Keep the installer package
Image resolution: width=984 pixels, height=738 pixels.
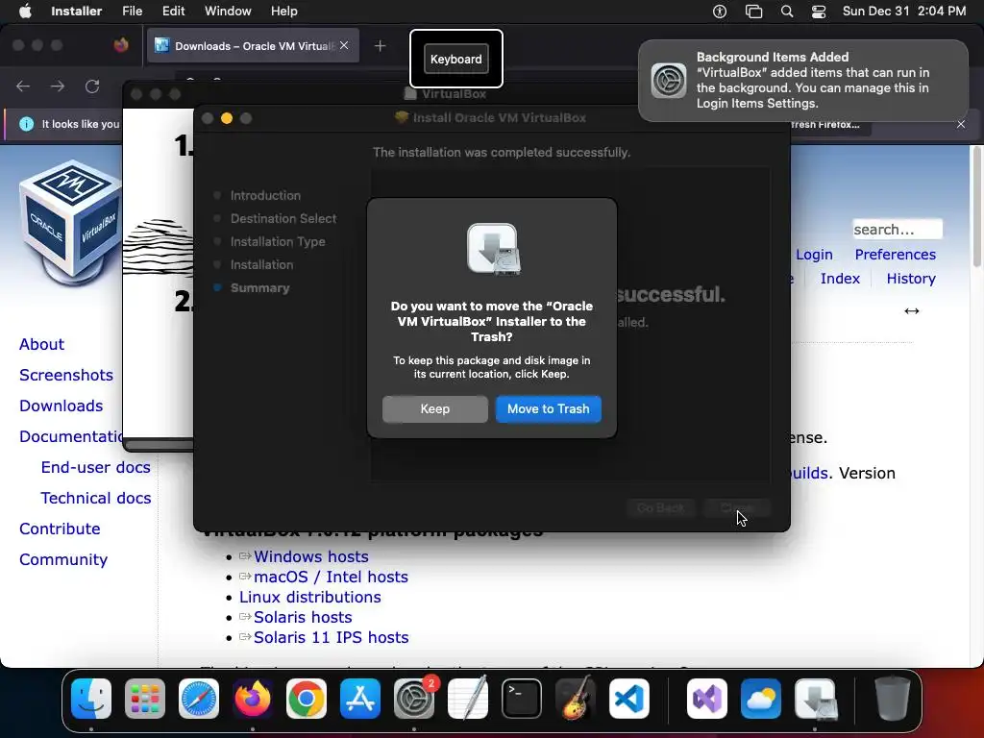tap(435, 408)
